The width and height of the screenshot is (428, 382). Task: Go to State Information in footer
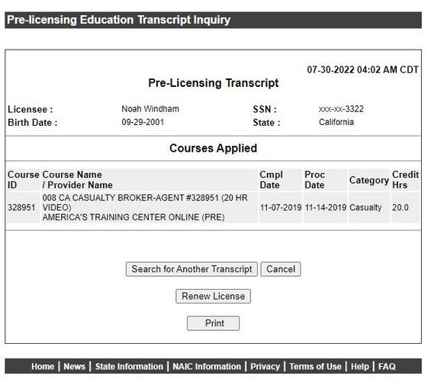(x=129, y=366)
